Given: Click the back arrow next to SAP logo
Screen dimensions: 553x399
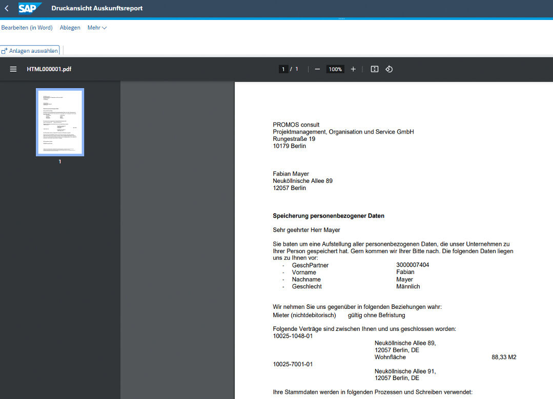Looking at the screenshot, I should [7, 8].
